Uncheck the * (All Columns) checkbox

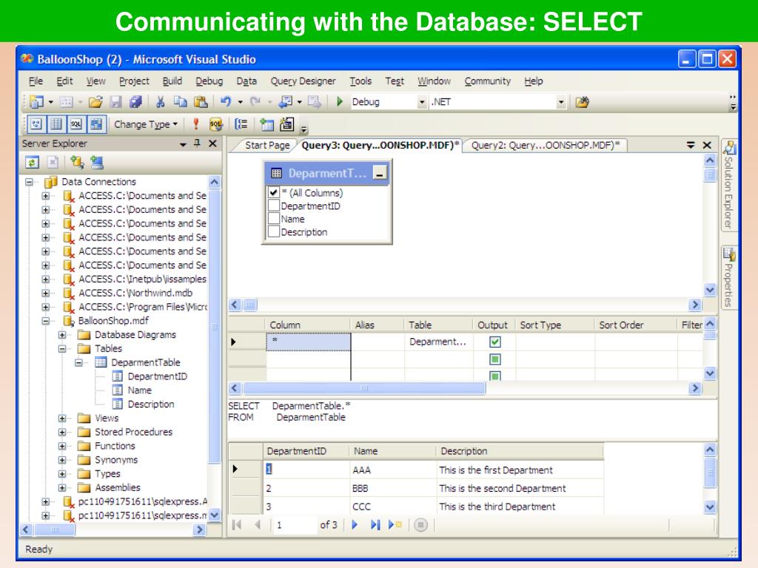[x=273, y=192]
